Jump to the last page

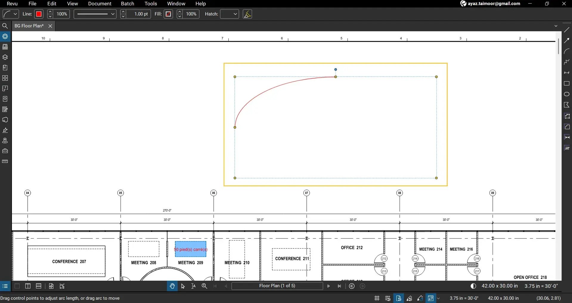[340, 286]
